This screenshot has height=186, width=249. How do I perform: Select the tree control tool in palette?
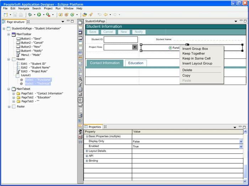(80, 69)
